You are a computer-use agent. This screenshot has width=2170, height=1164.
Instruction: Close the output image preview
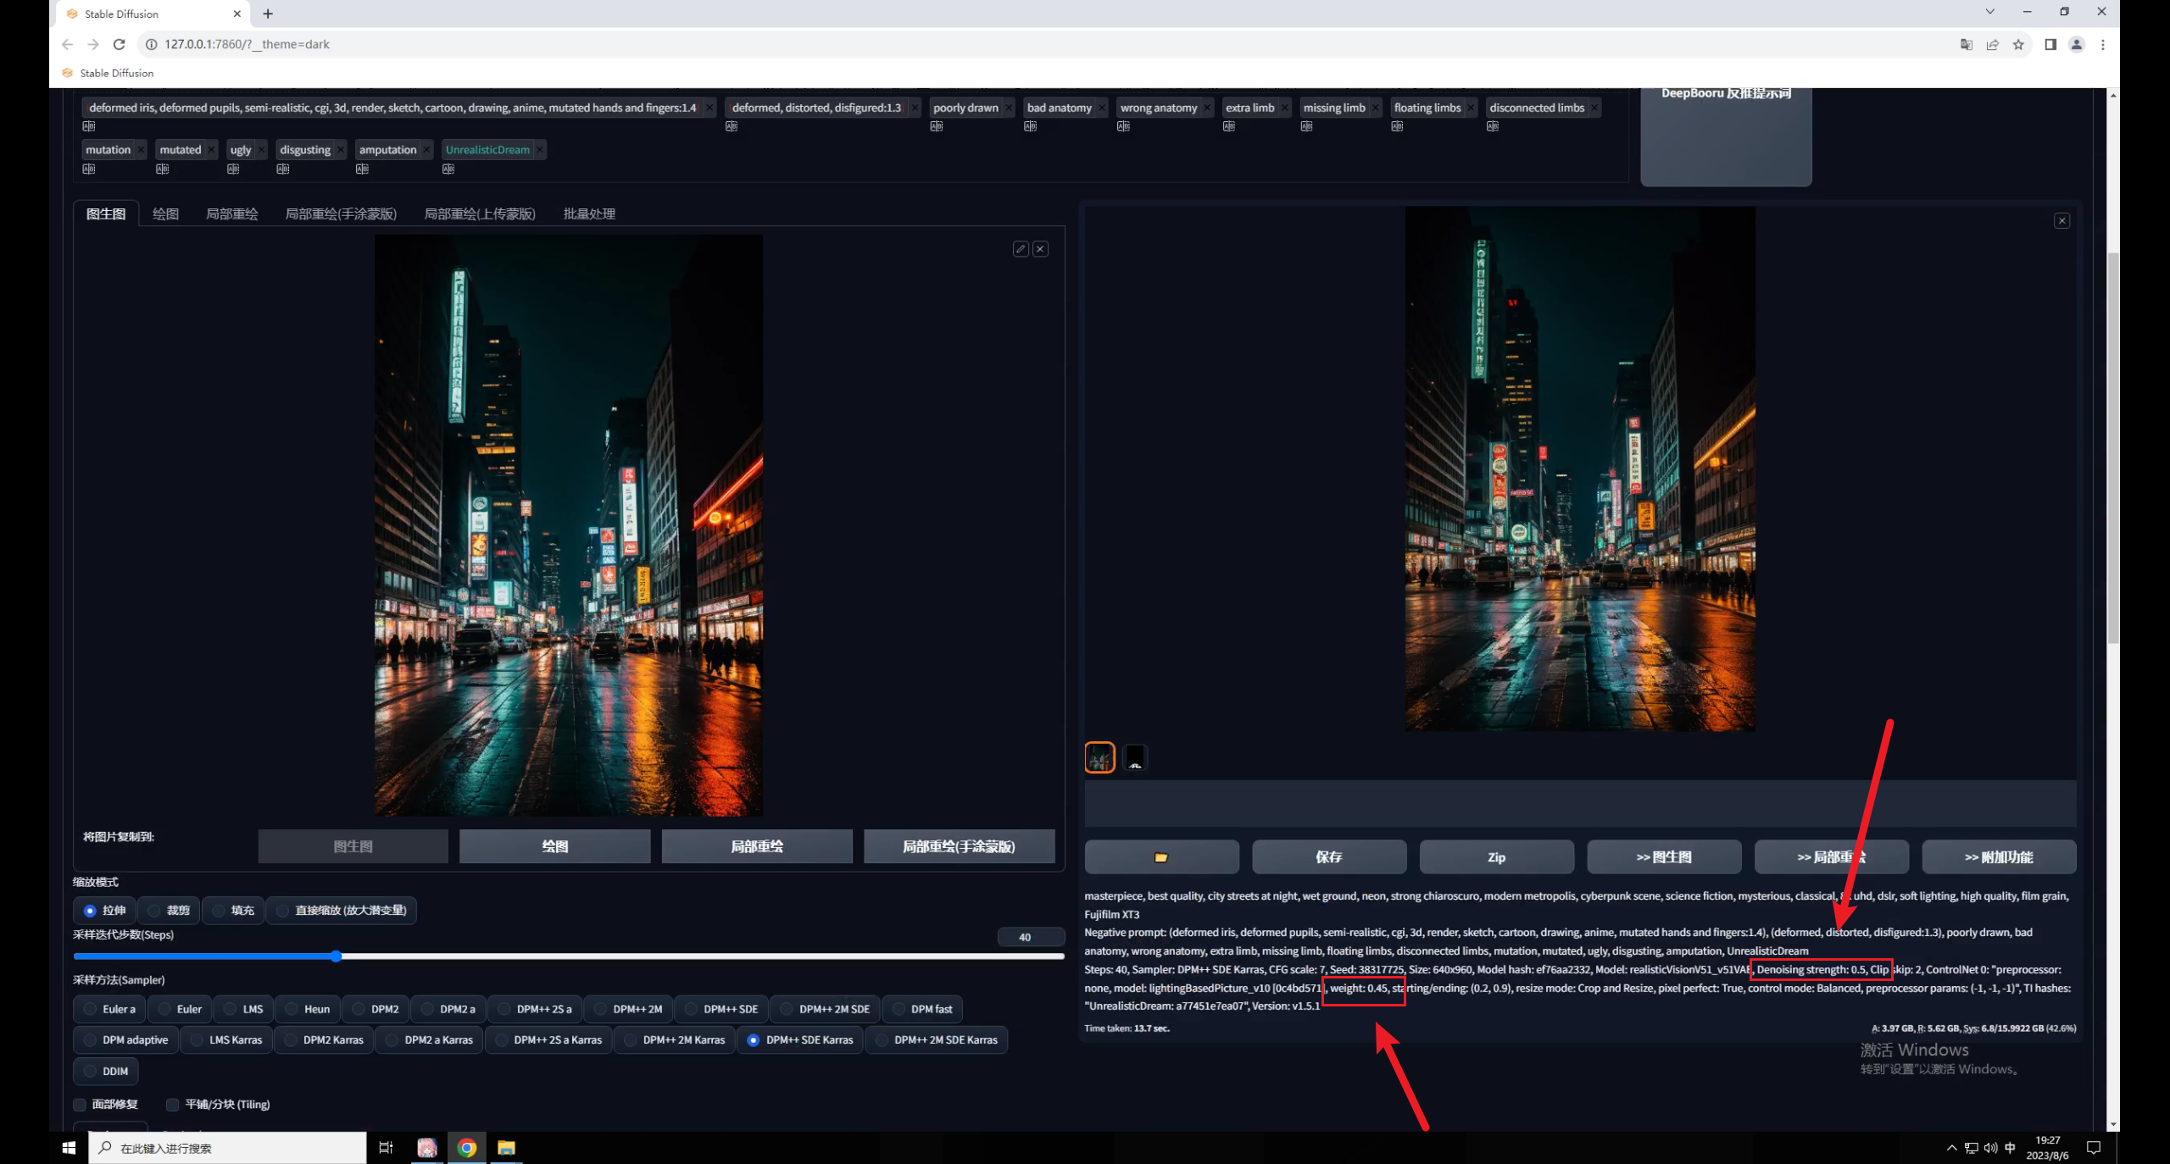coord(2061,221)
